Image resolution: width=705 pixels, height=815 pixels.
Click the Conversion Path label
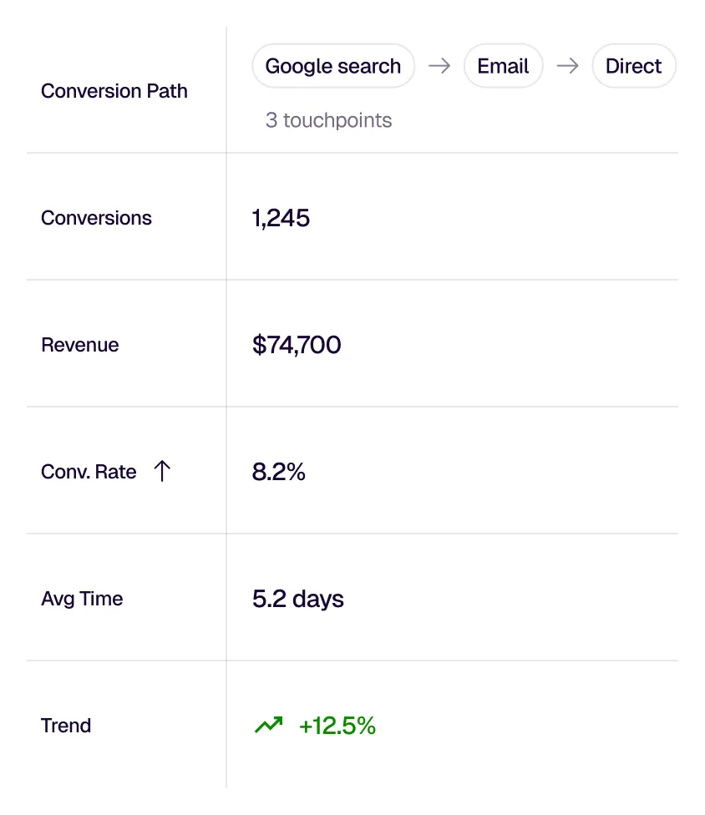[114, 91]
